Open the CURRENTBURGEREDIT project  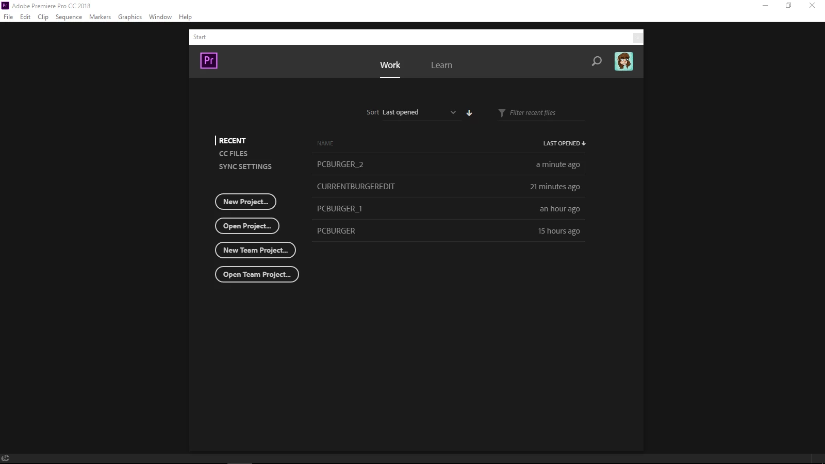pyautogui.click(x=449, y=187)
